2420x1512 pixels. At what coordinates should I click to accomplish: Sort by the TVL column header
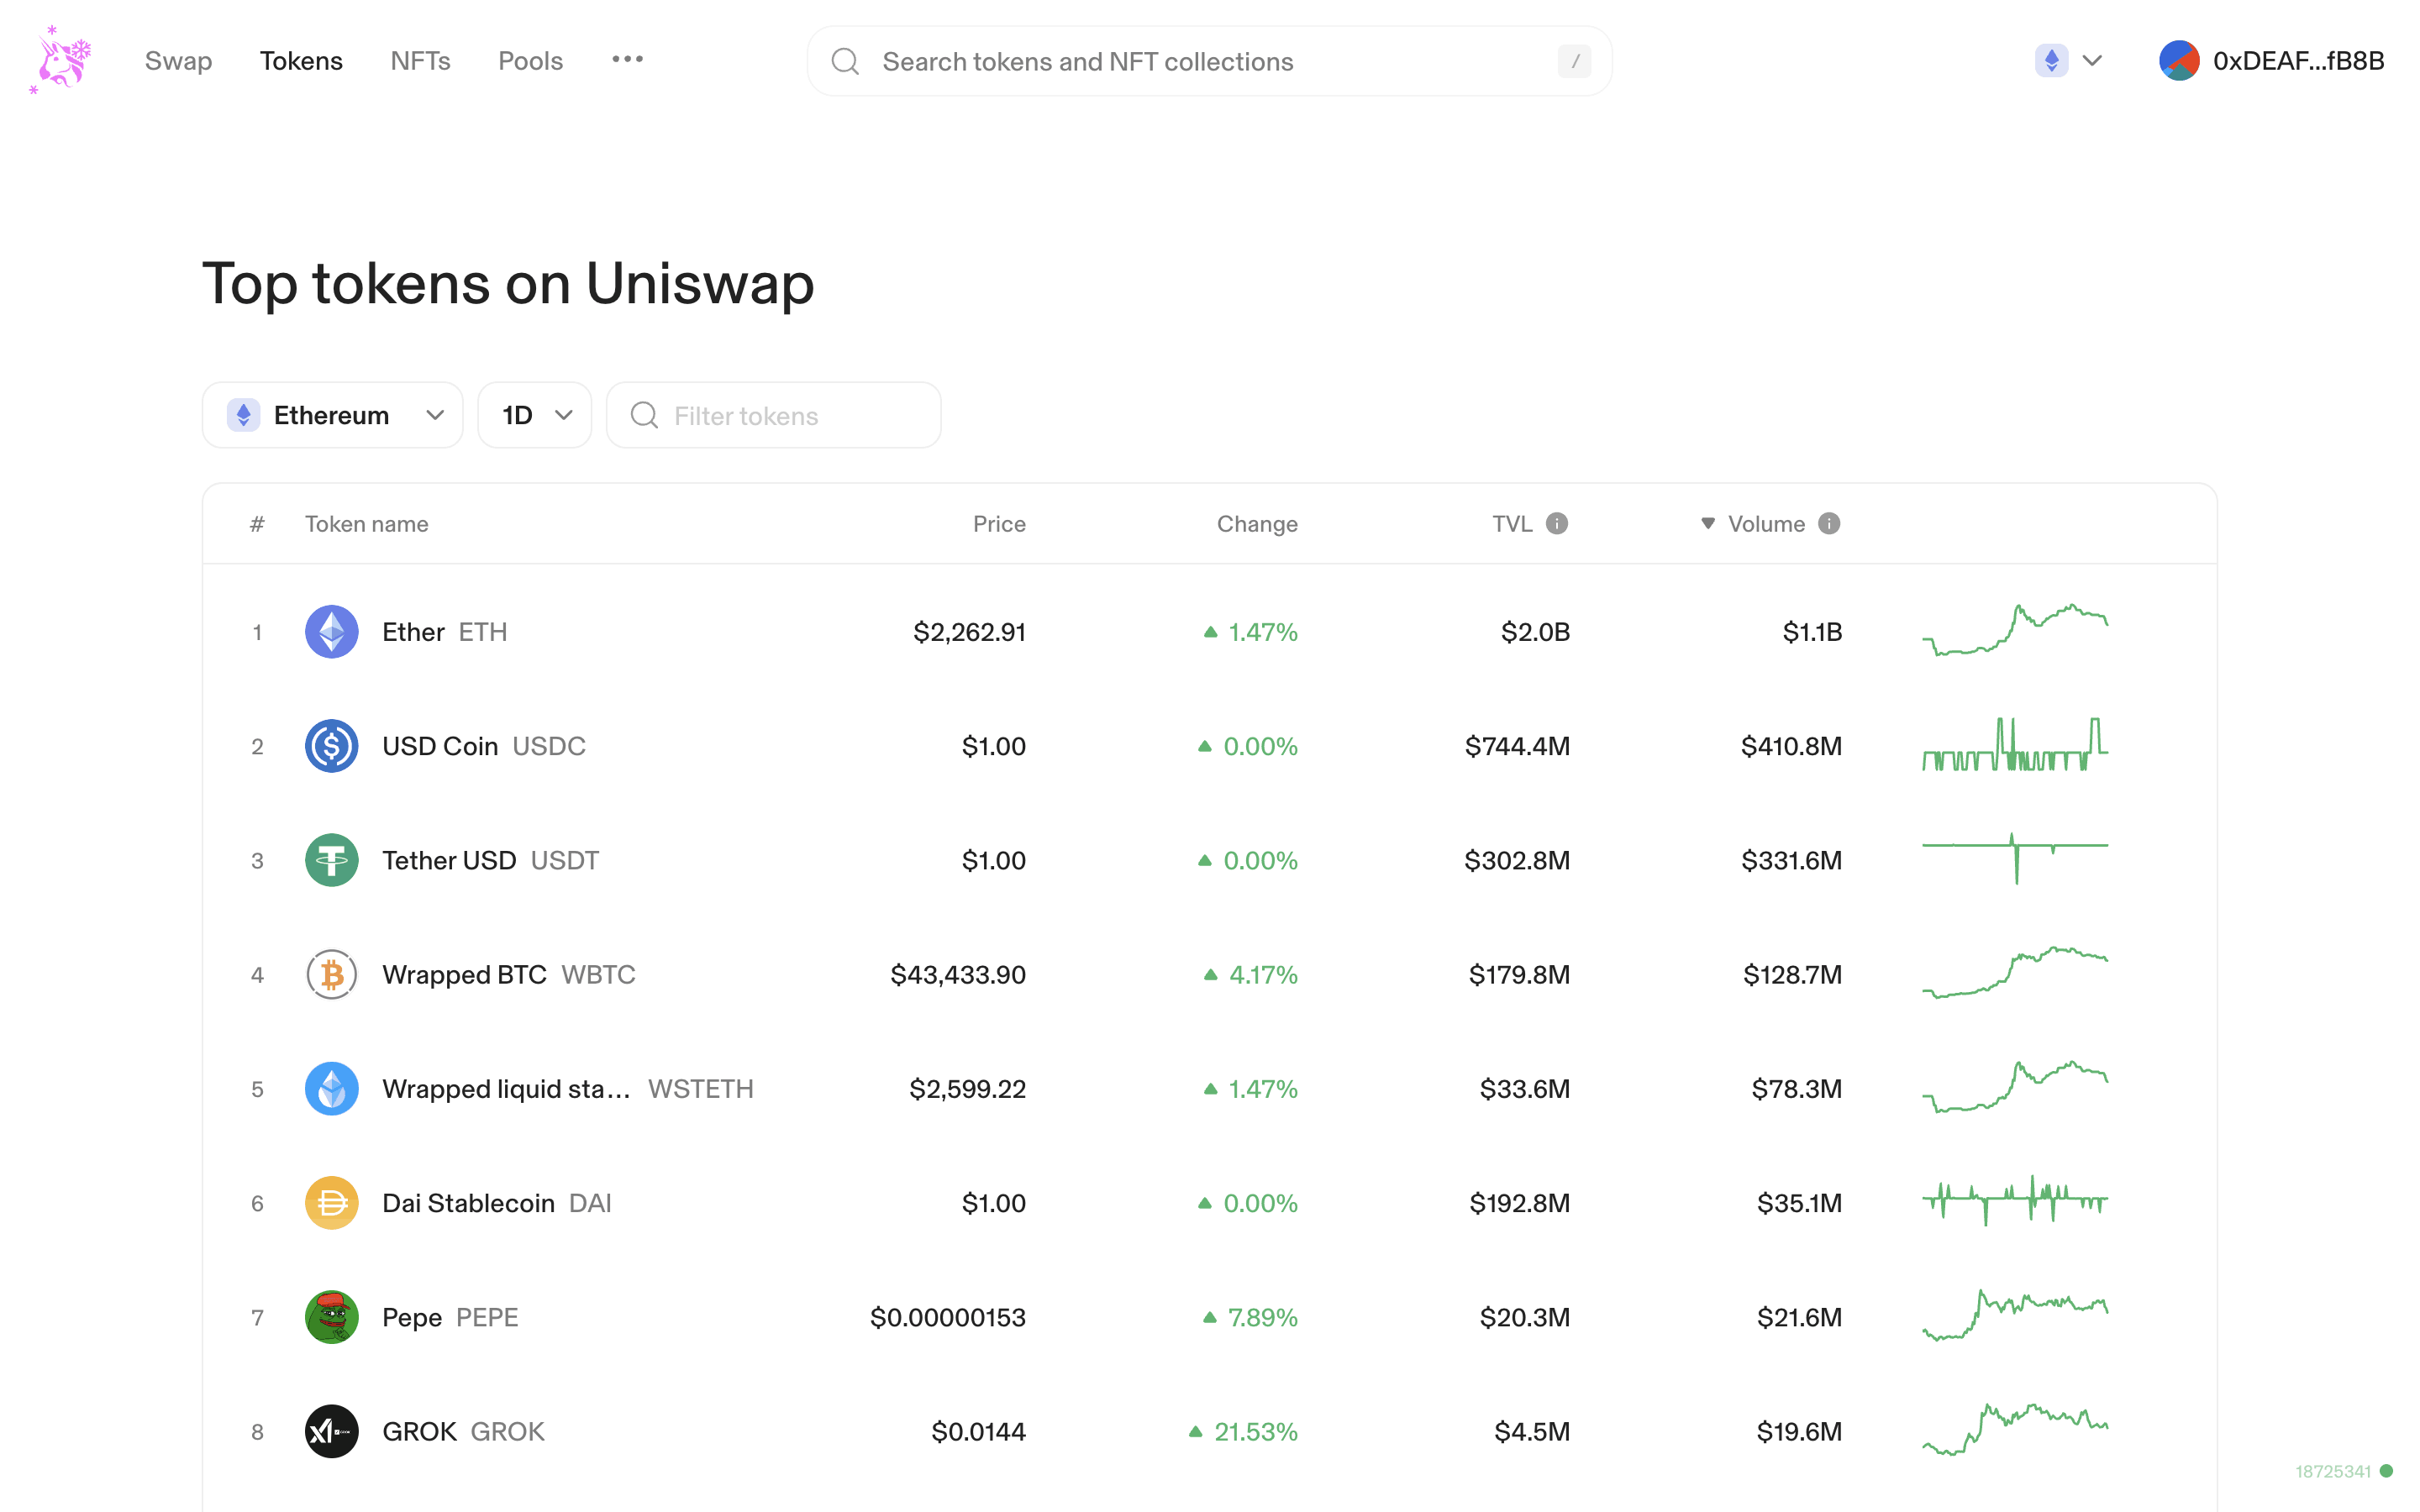coord(1512,524)
